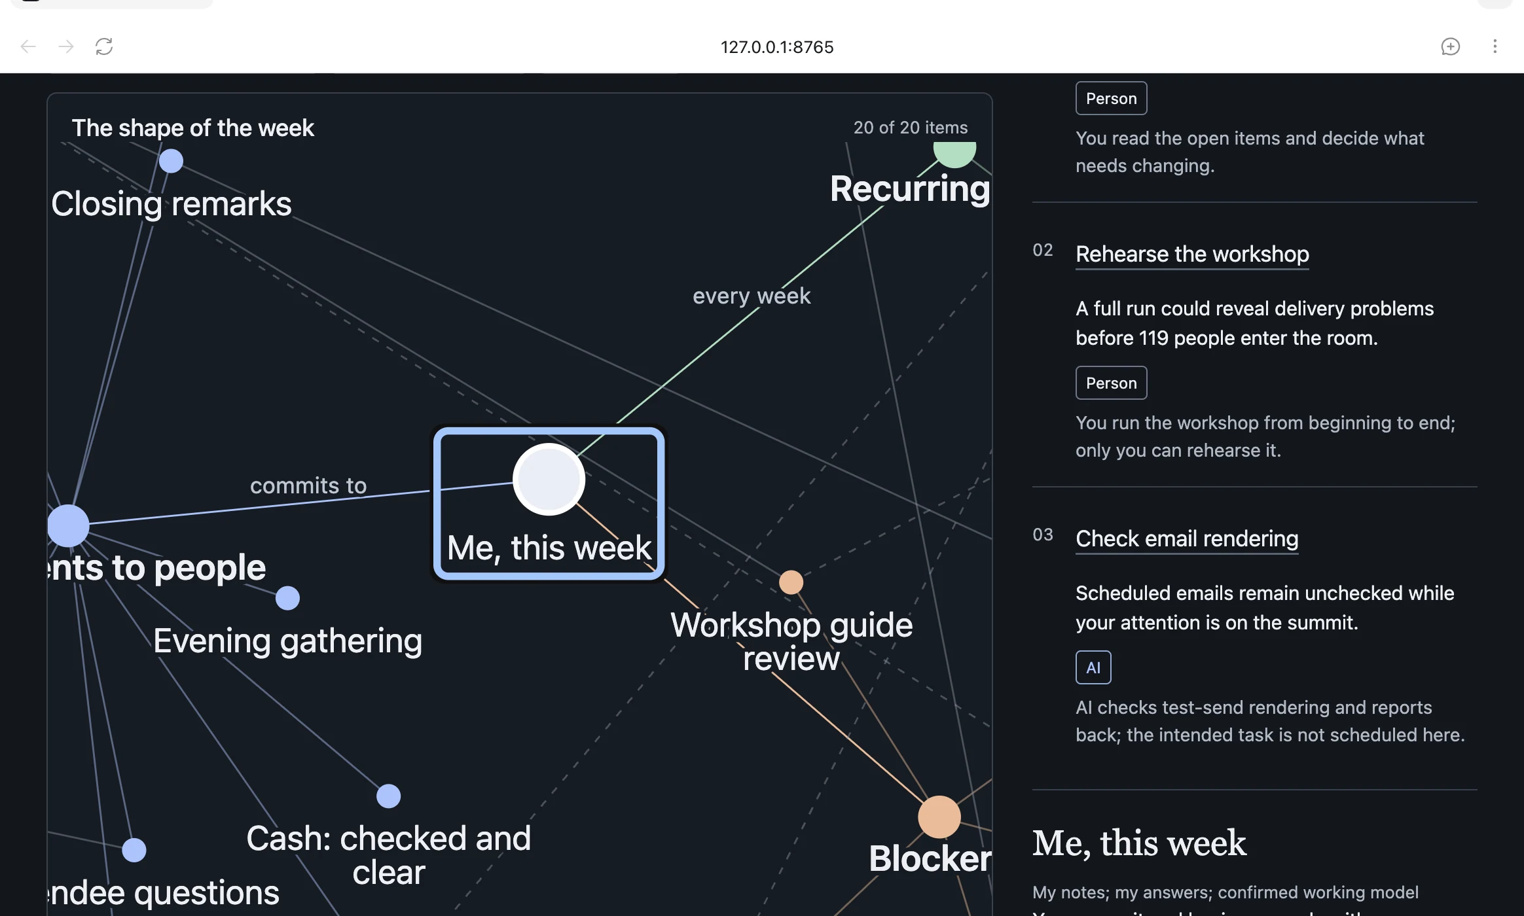Click the Workshop guide review node circle
Viewport: 1524px width, 916px height.
(791, 582)
